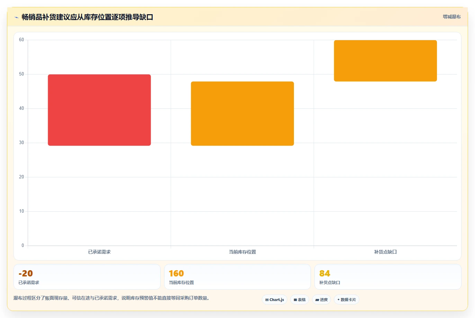Click the 表格 tag
The width and height of the screenshot is (475, 318).
pos(299,300)
